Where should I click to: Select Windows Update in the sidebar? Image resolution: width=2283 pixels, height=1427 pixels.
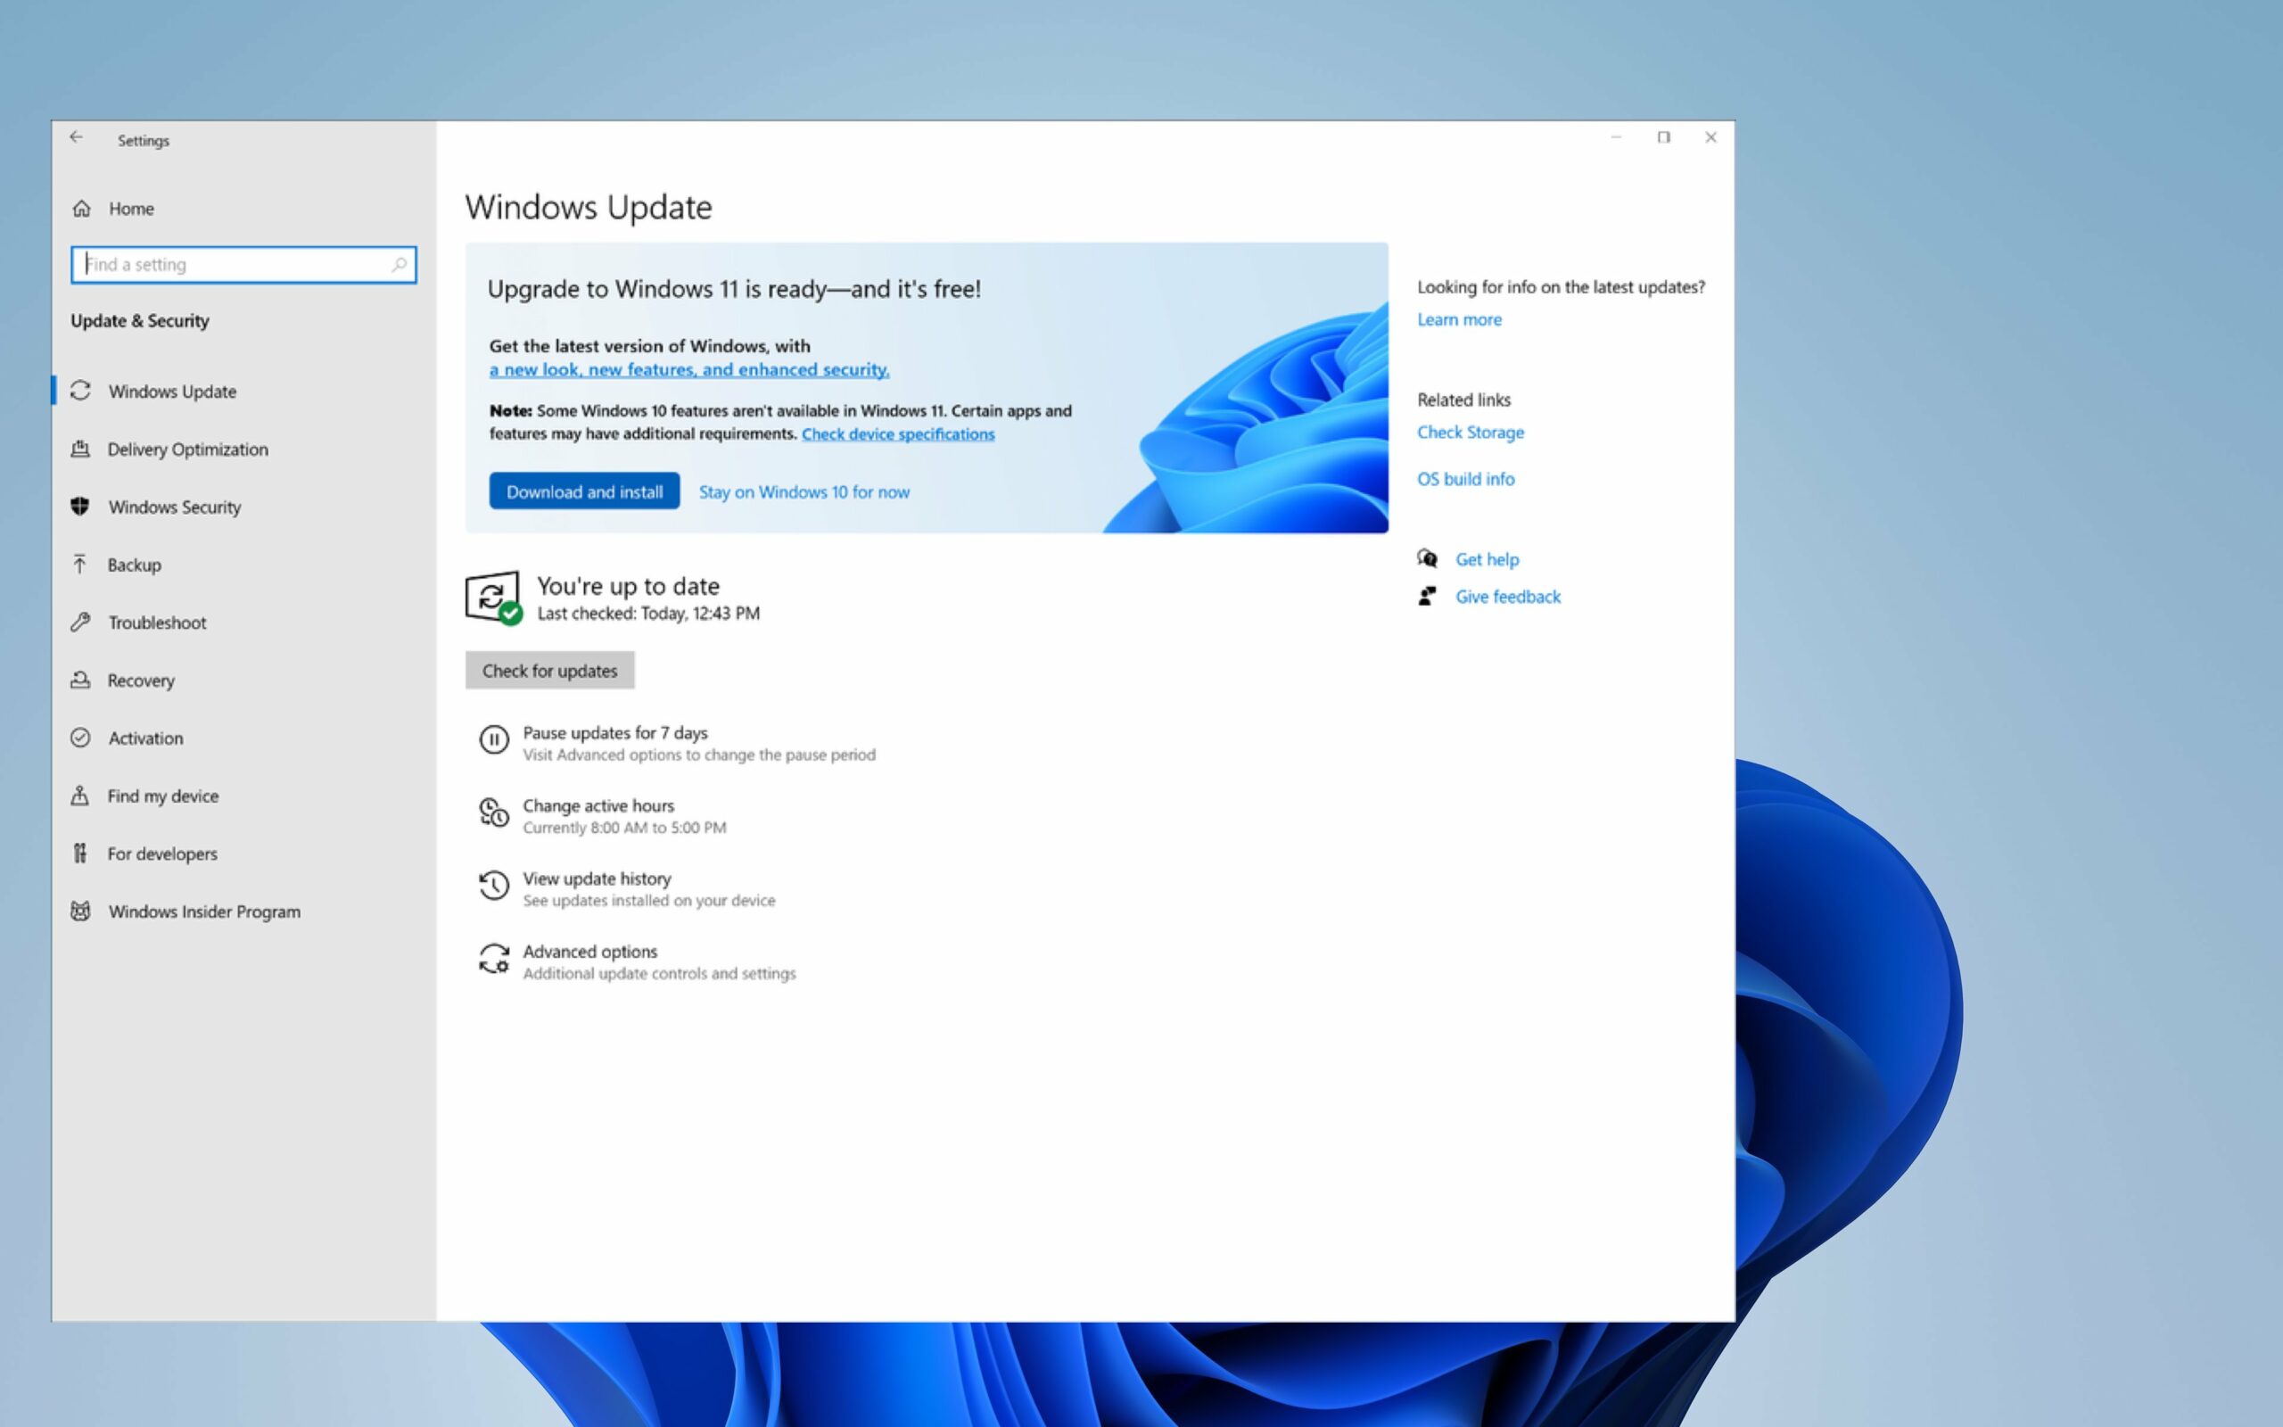point(170,391)
